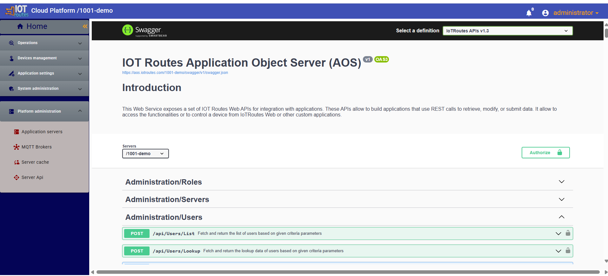Click the Server Api icon

point(17,177)
